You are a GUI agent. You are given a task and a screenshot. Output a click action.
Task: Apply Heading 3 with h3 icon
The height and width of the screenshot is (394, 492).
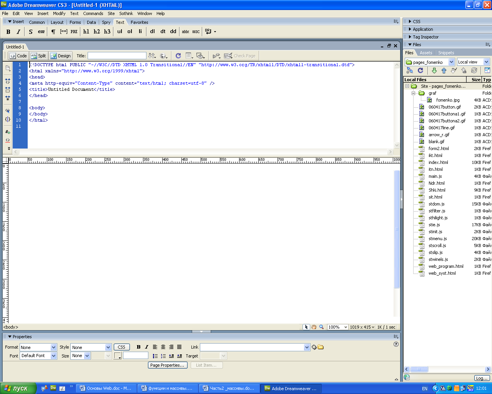tap(107, 32)
